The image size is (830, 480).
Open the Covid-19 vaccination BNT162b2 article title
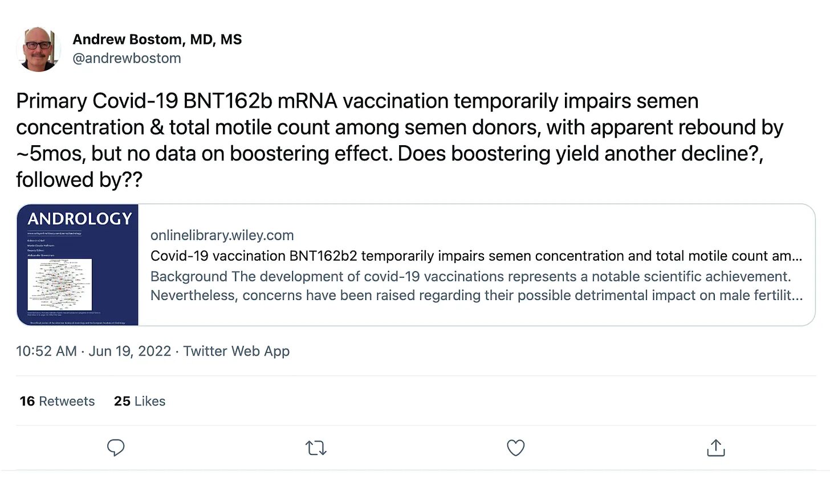click(476, 256)
